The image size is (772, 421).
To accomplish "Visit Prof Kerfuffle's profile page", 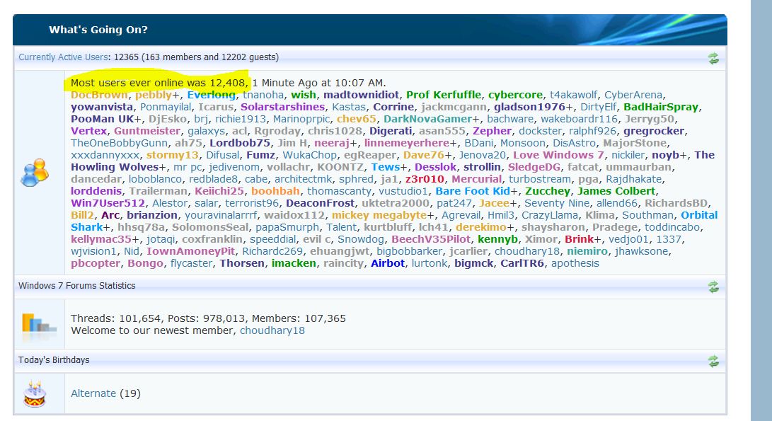I will [x=444, y=95].
